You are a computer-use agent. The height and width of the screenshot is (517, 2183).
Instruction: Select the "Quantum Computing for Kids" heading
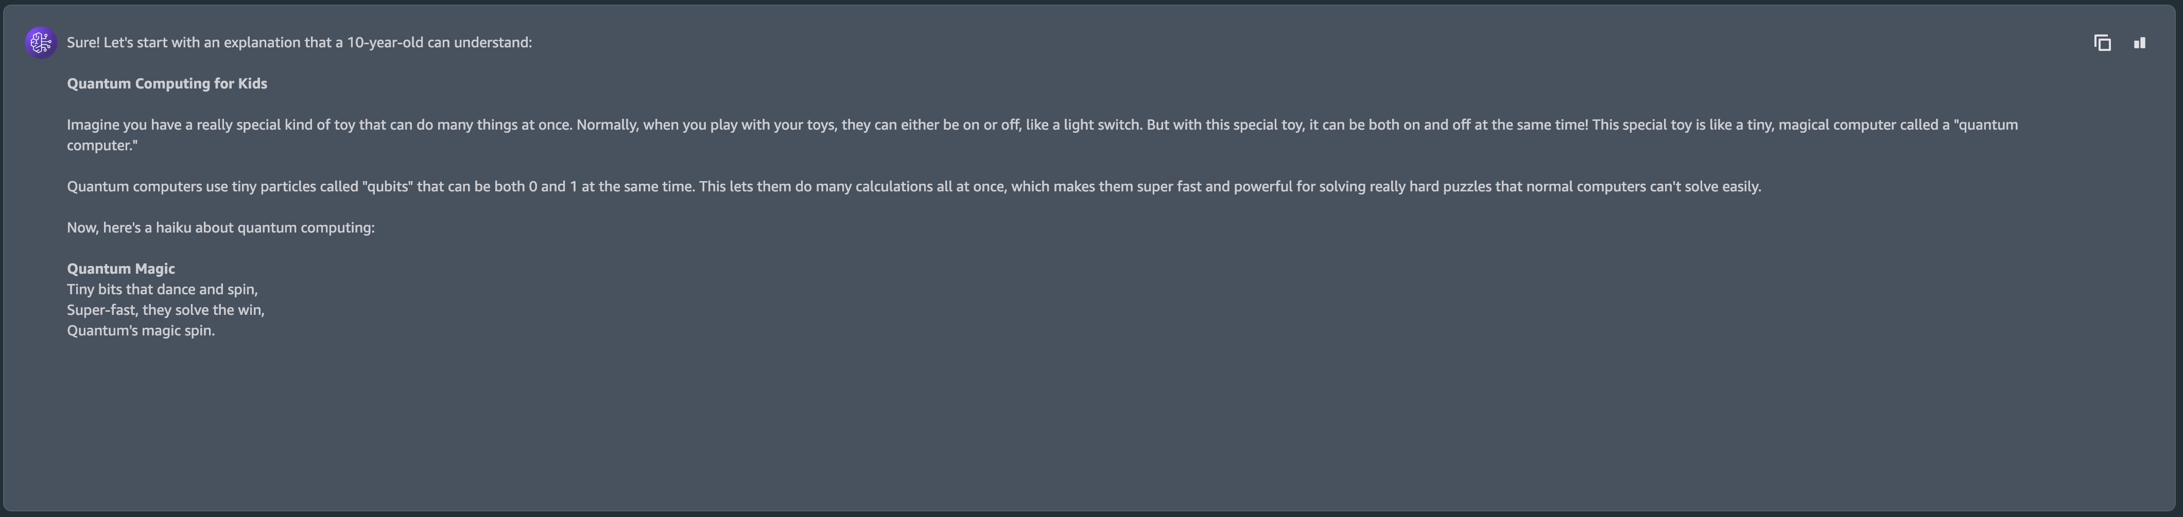click(167, 84)
